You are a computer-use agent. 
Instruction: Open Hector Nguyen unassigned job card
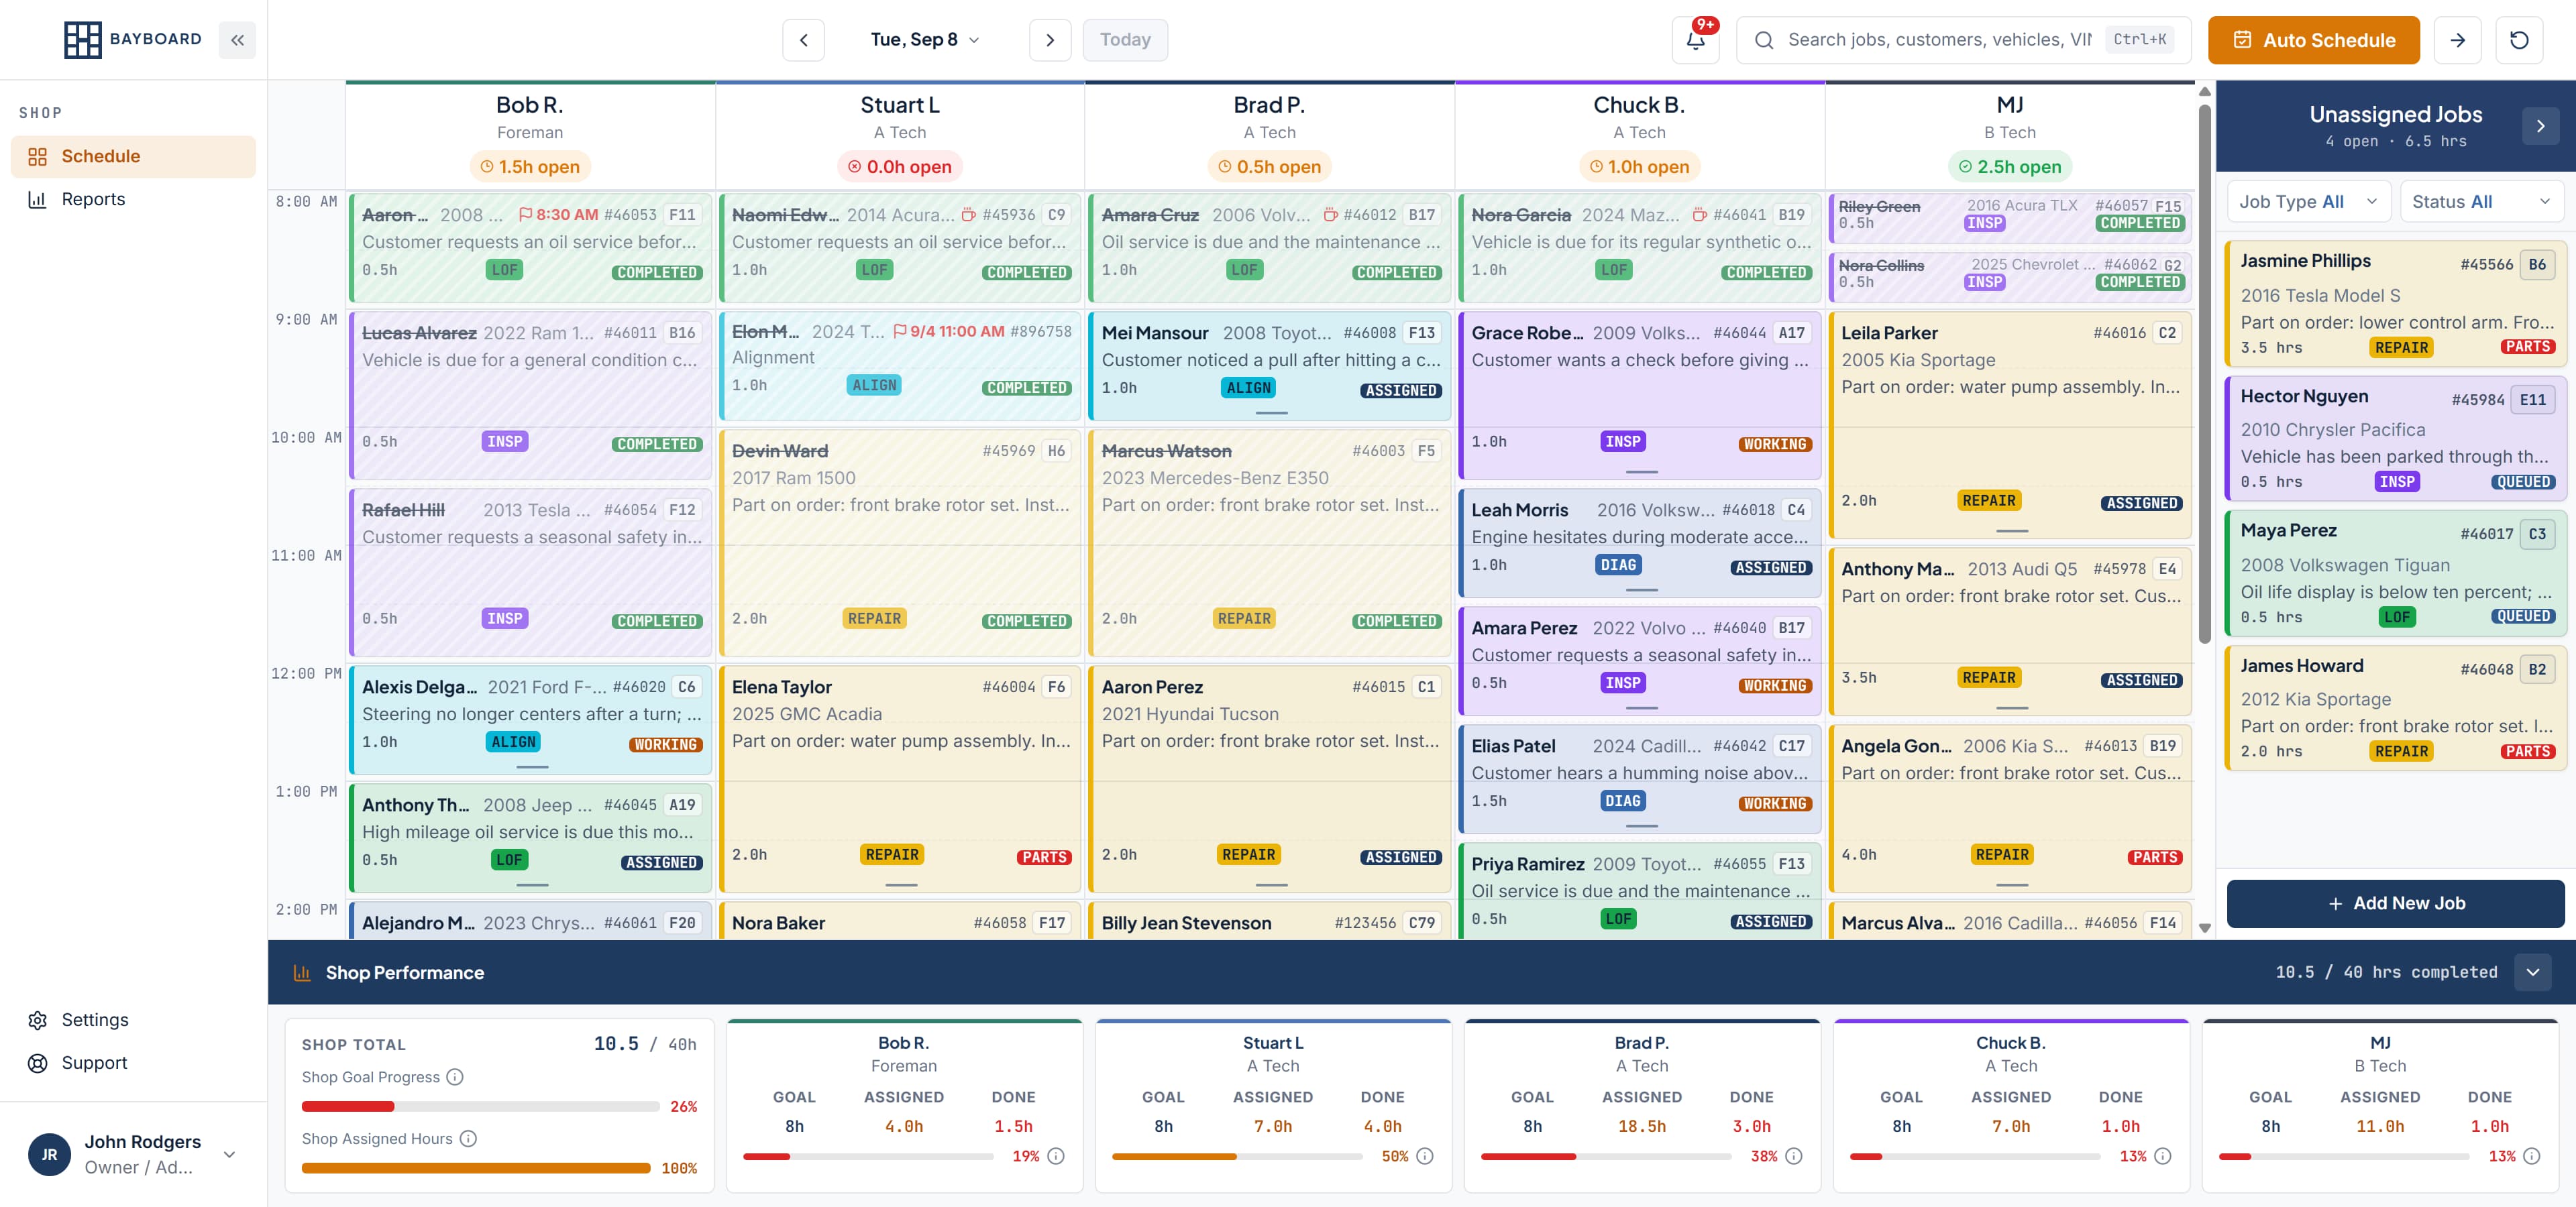click(x=2395, y=438)
